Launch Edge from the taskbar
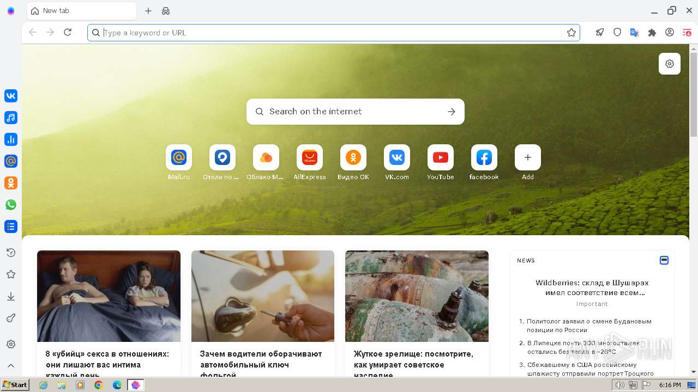 [x=117, y=385]
